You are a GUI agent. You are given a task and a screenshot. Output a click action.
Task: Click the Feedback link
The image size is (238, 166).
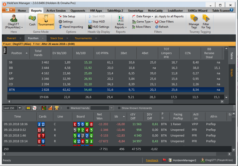152,160
